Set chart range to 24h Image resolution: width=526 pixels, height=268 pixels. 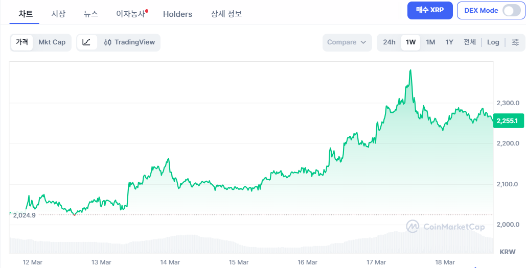pyautogui.click(x=389, y=42)
